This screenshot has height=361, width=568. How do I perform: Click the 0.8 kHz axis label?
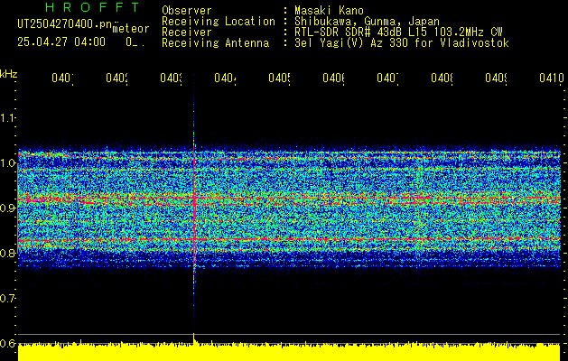[x=8, y=253]
